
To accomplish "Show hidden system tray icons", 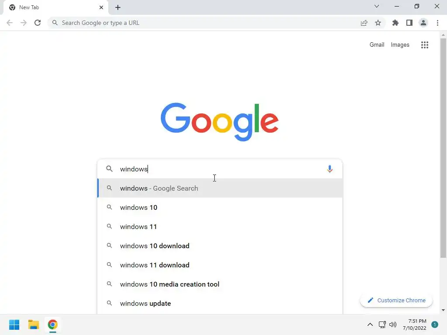I will (x=370, y=325).
